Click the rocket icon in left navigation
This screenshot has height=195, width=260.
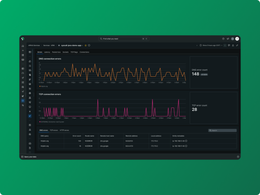tap(23, 78)
